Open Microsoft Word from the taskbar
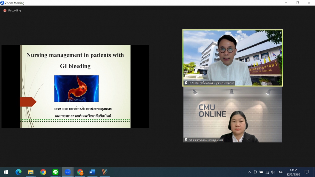Image resolution: width=315 pixels, height=177 pixels. pos(92,172)
